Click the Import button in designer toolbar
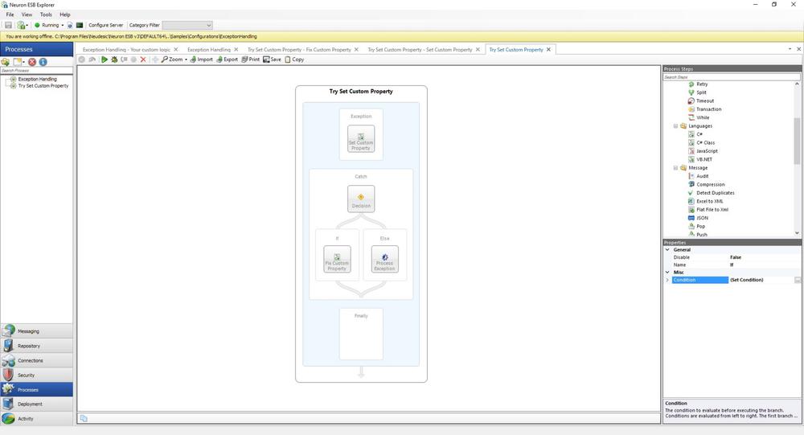The height and width of the screenshot is (435, 804). 201,60
